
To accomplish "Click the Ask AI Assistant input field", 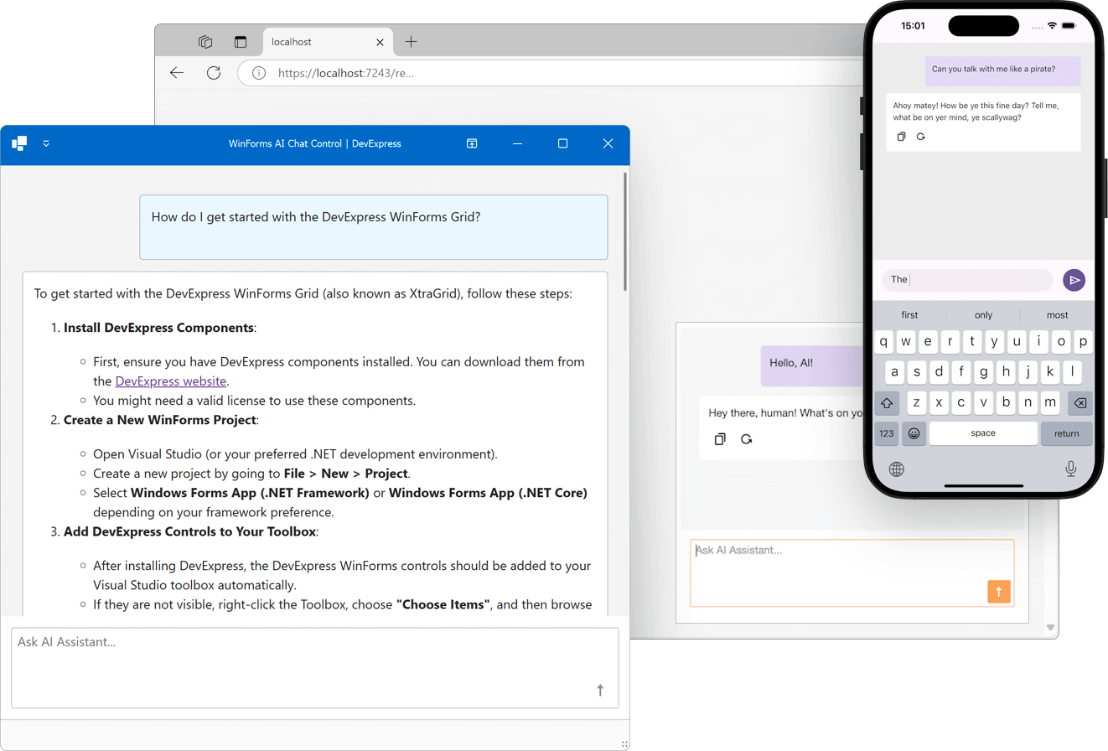I will click(x=314, y=666).
